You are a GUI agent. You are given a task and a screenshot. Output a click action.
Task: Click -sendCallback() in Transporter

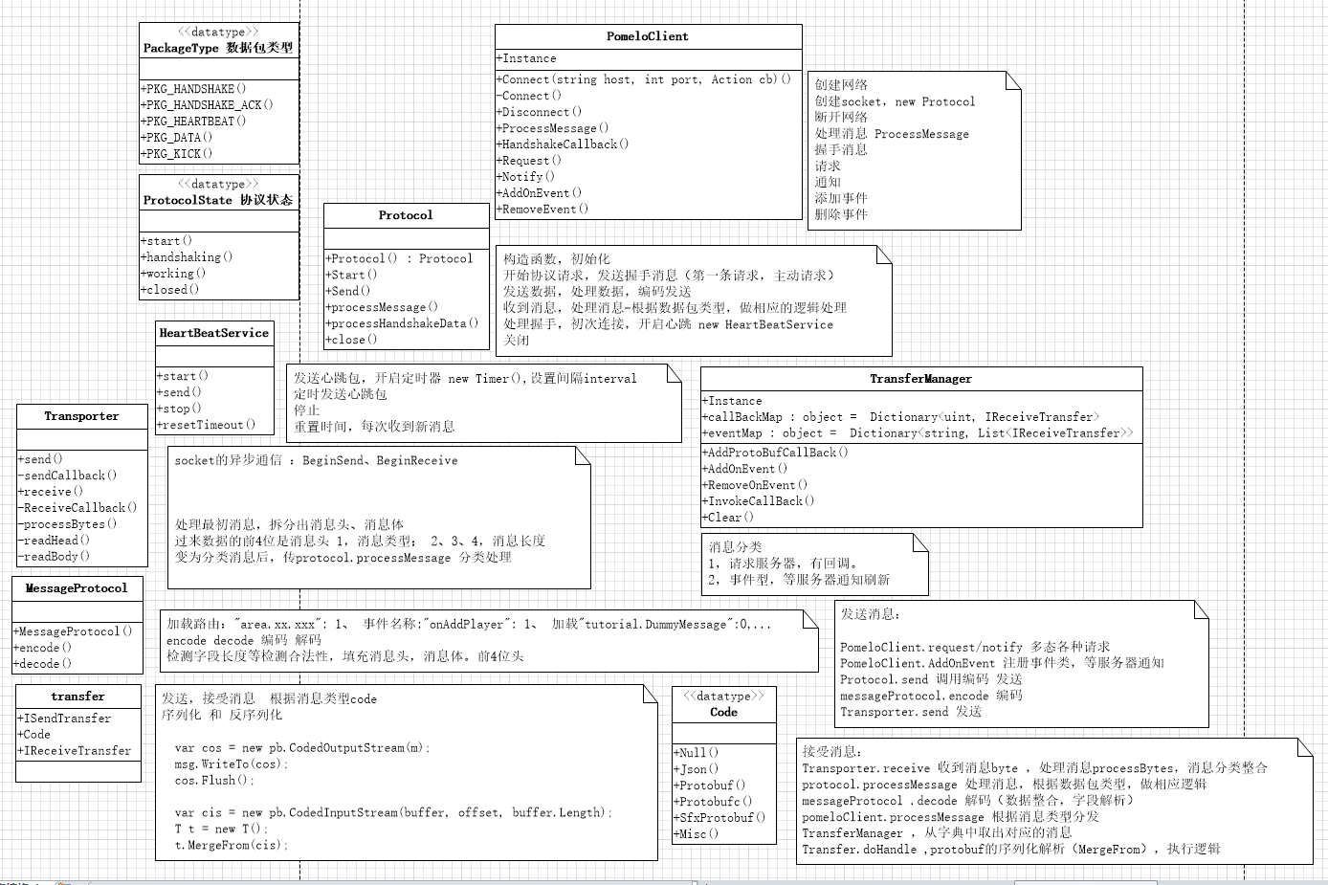pyautogui.click(x=68, y=476)
